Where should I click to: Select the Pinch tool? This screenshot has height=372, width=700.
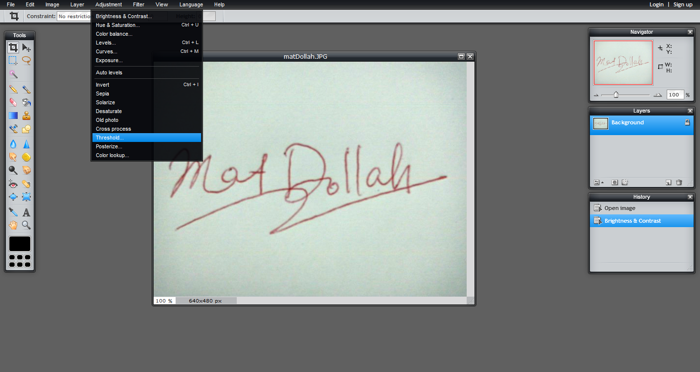pos(26,197)
